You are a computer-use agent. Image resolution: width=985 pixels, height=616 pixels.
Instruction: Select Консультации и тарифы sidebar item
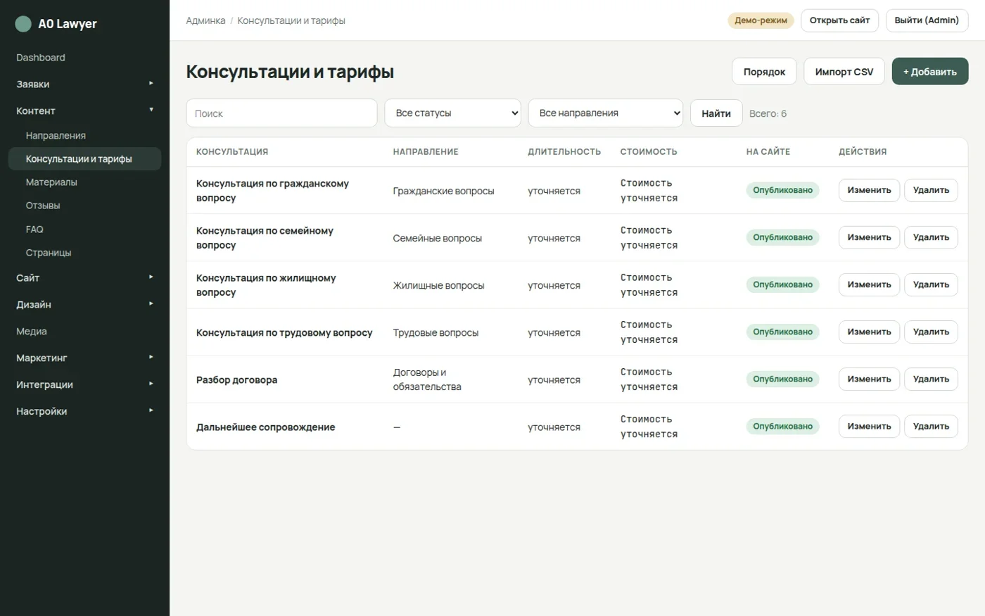pos(84,159)
